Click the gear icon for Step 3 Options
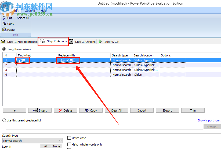 [x=71, y=41]
